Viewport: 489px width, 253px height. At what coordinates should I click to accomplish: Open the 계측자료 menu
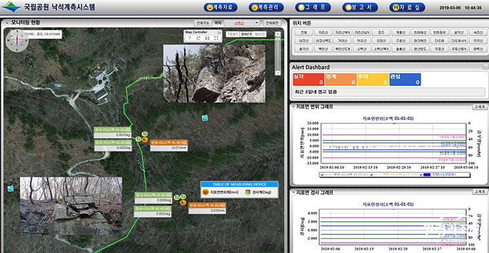coord(221,7)
